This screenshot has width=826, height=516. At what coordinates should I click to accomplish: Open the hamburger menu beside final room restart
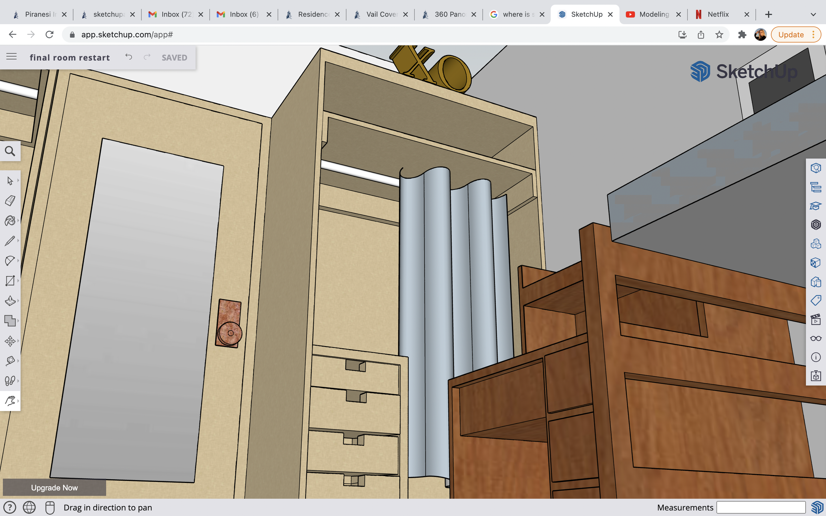coord(11,57)
